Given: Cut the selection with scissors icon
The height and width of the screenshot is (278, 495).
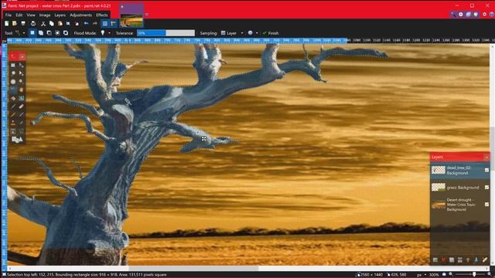Looking at the screenshot, I should coord(43,24).
